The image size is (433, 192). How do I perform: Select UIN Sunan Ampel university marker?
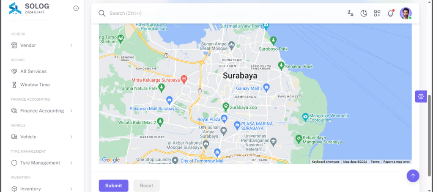[x=223, y=130]
